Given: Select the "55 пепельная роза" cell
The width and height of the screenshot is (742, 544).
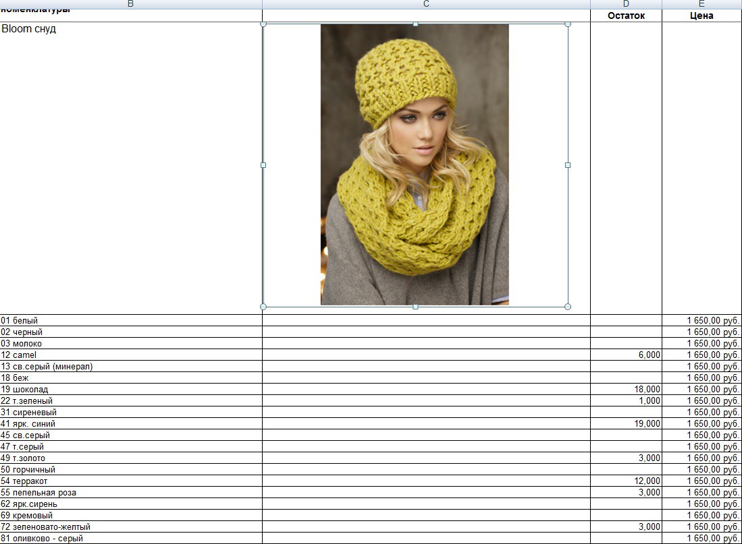Looking at the screenshot, I should point(130,493).
